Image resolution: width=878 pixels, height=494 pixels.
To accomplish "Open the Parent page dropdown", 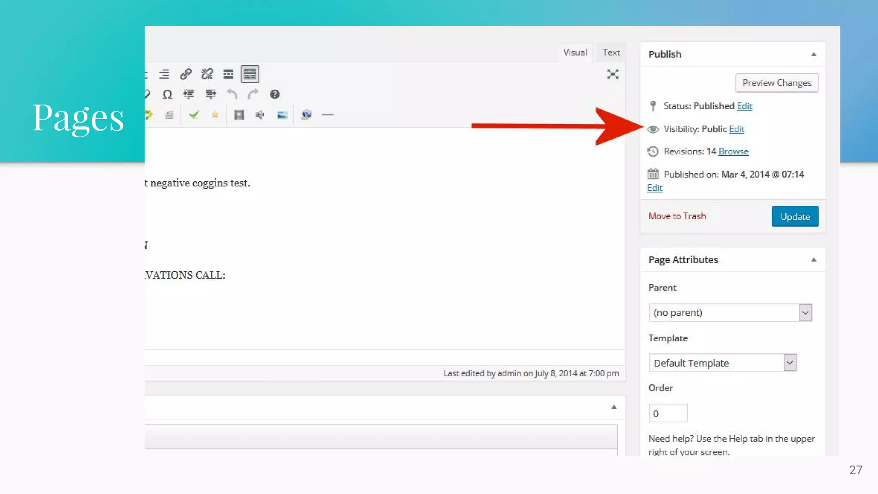I will click(730, 313).
